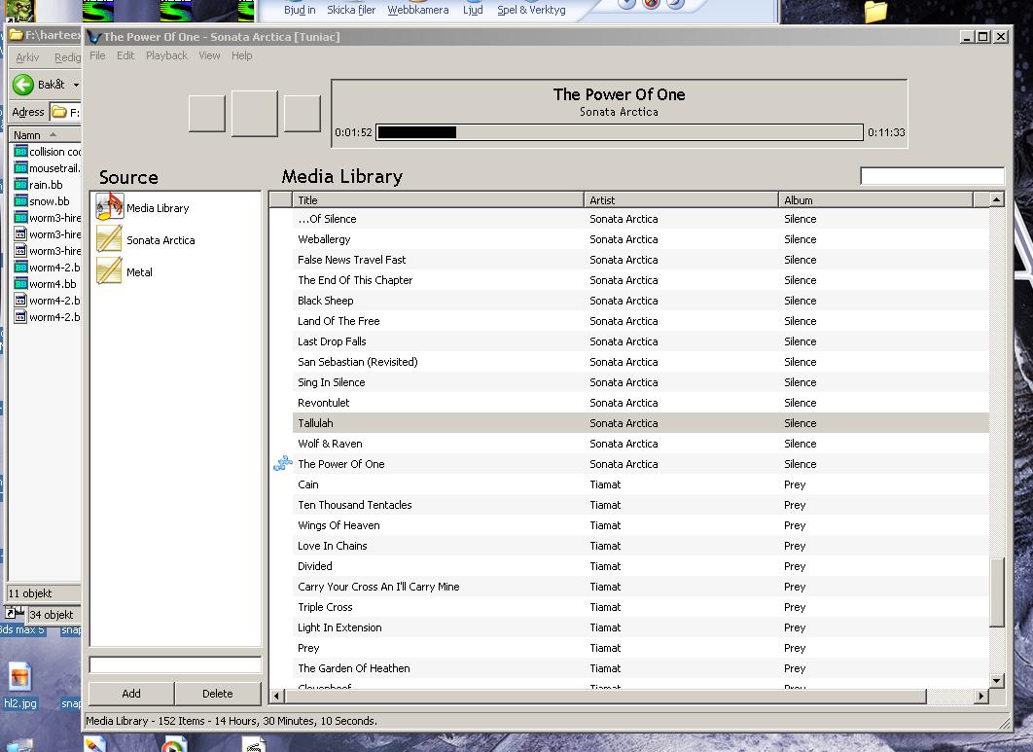The width and height of the screenshot is (1033, 752).
Task: Open the Media Library source icon
Action: coord(109,207)
